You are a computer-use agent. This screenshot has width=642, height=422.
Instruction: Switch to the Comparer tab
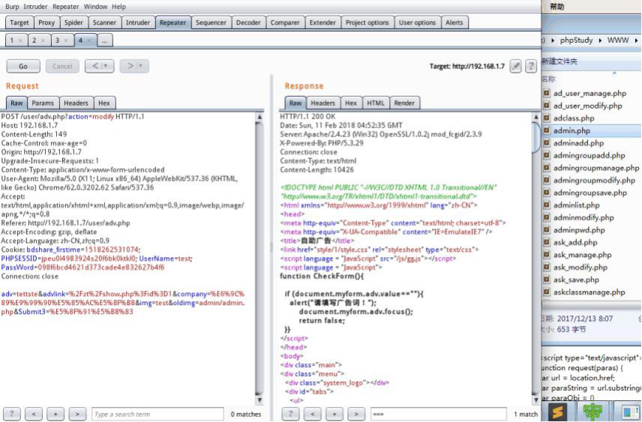(x=285, y=22)
